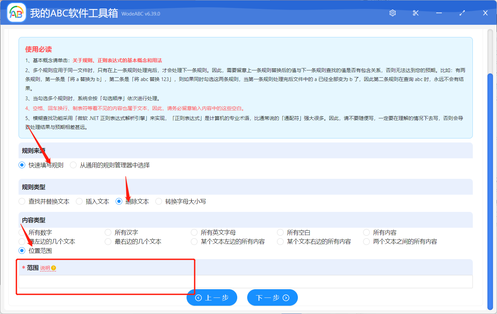Select 从通用的规则管理器中选择 radio option
Viewport: 497px width, 314px height.
coord(73,165)
